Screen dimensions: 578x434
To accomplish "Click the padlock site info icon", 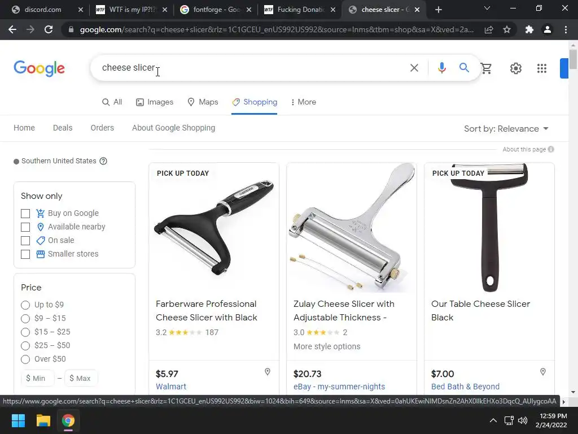I will click(71, 29).
